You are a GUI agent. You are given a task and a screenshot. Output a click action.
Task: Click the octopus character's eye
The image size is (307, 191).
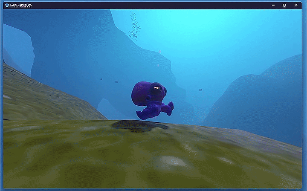click(x=158, y=89)
